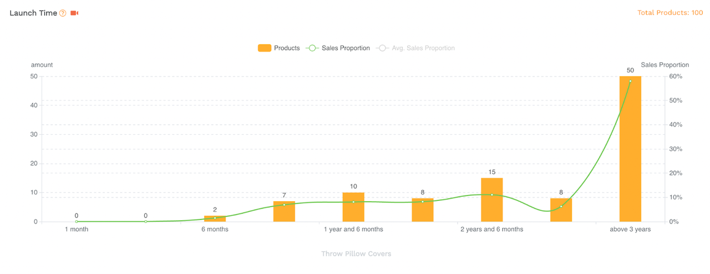This screenshot has height=274, width=710.
Task: Toggle the Products legend series
Action: [278, 48]
